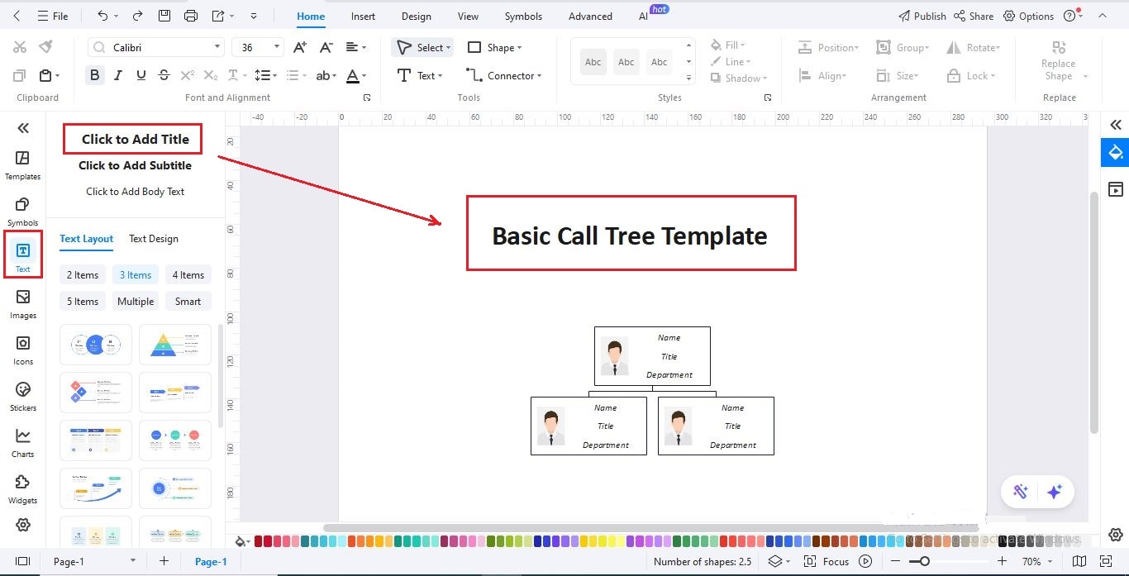Click Click to Add Subtitle text preset
1129x576 pixels.
[x=135, y=165]
